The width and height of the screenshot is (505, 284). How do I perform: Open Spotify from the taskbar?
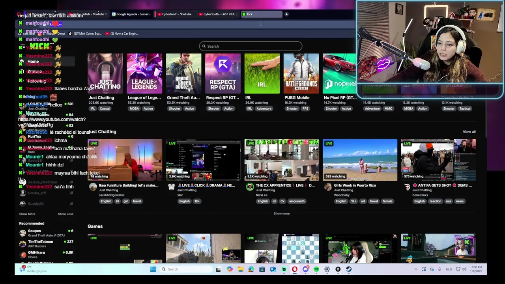[x=316, y=269]
